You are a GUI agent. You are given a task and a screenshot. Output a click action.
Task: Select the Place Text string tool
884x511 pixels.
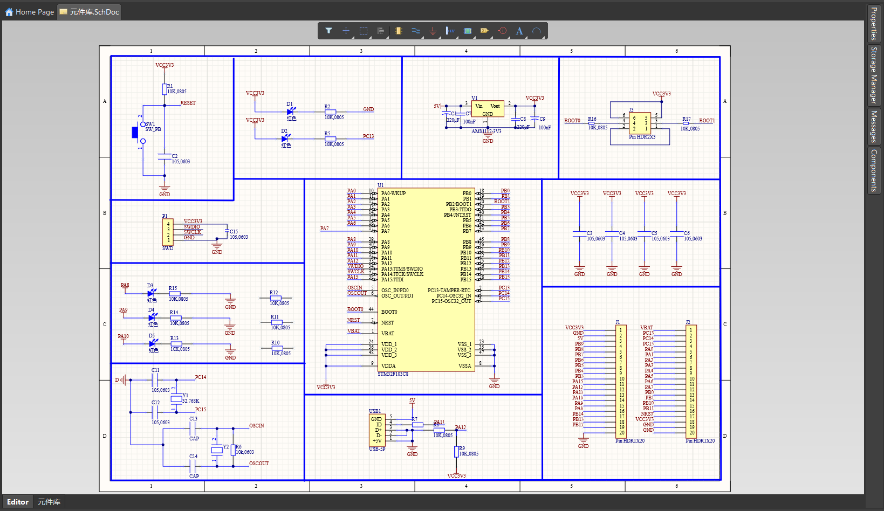pos(519,31)
